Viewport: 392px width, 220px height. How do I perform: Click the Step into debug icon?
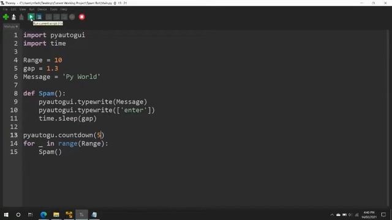tap(56, 17)
